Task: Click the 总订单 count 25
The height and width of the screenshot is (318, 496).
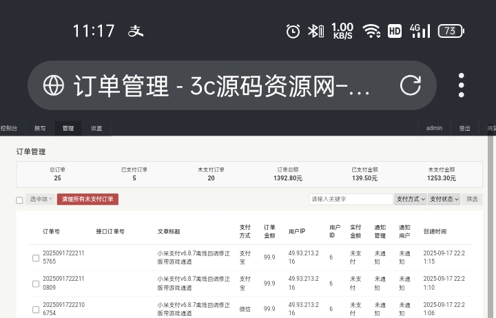Action: coord(57,178)
